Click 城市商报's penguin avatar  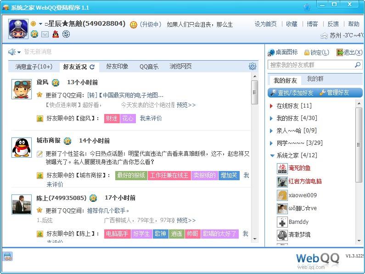22,148
